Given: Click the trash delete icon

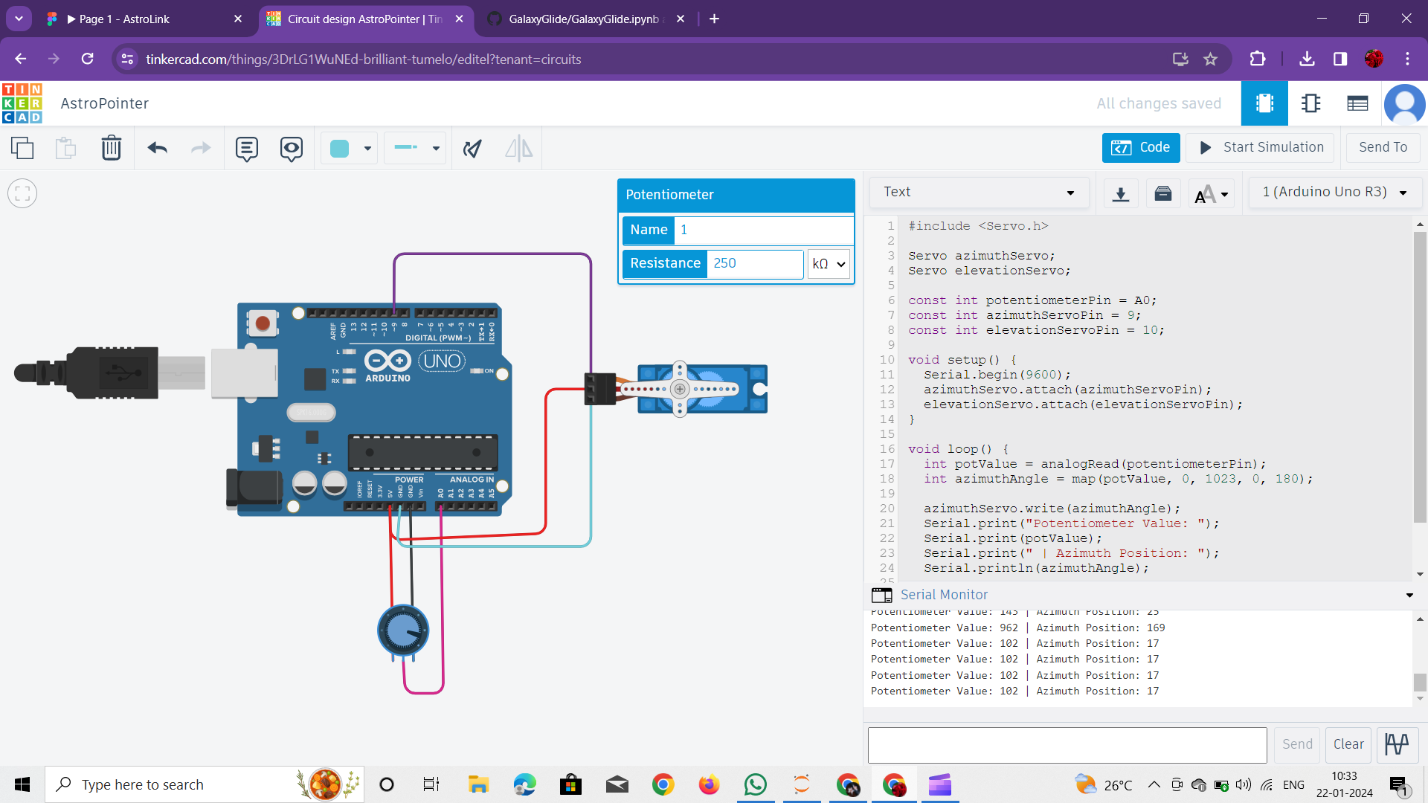Looking at the screenshot, I should tap(111, 148).
